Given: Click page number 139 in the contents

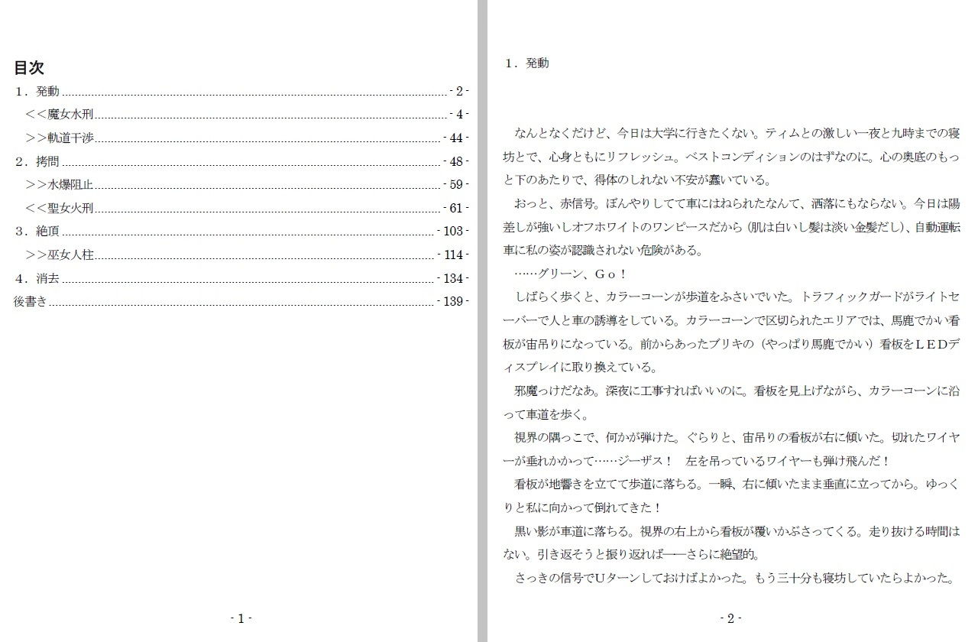Looking at the screenshot, I should pos(453,301).
